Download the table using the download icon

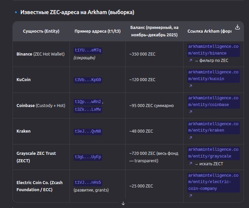pos(238,27)
